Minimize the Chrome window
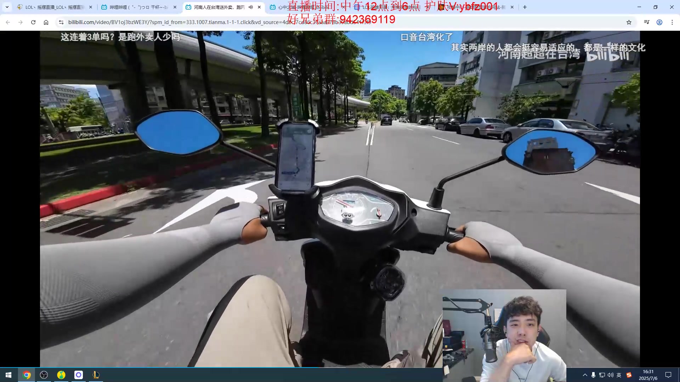Viewport: 680px width, 382px height. [x=639, y=7]
